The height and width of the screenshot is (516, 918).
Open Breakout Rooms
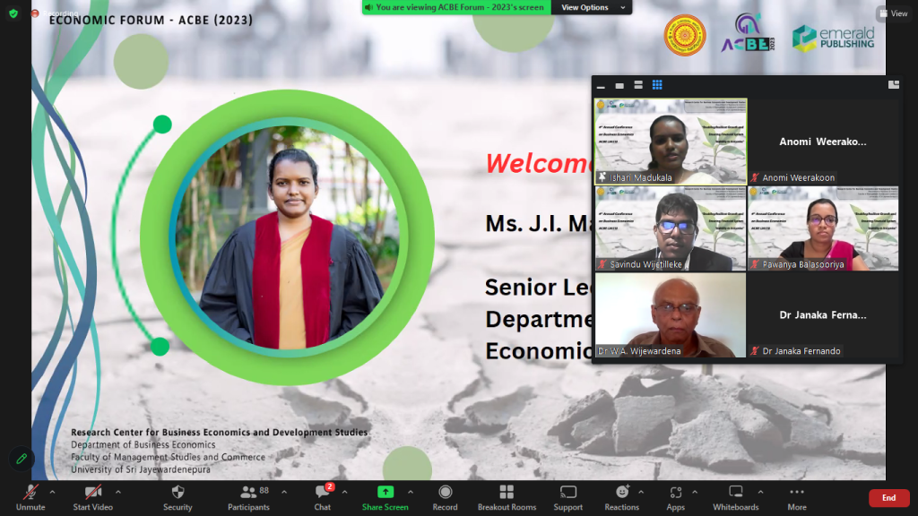pyautogui.click(x=506, y=496)
